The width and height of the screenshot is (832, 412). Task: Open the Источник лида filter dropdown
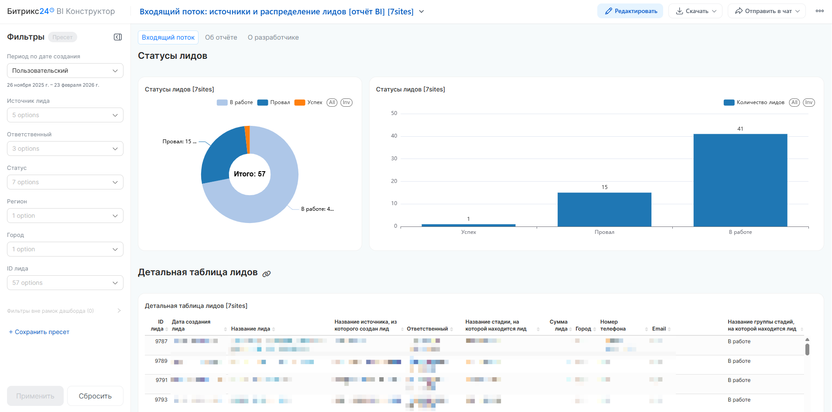(x=65, y=115)
